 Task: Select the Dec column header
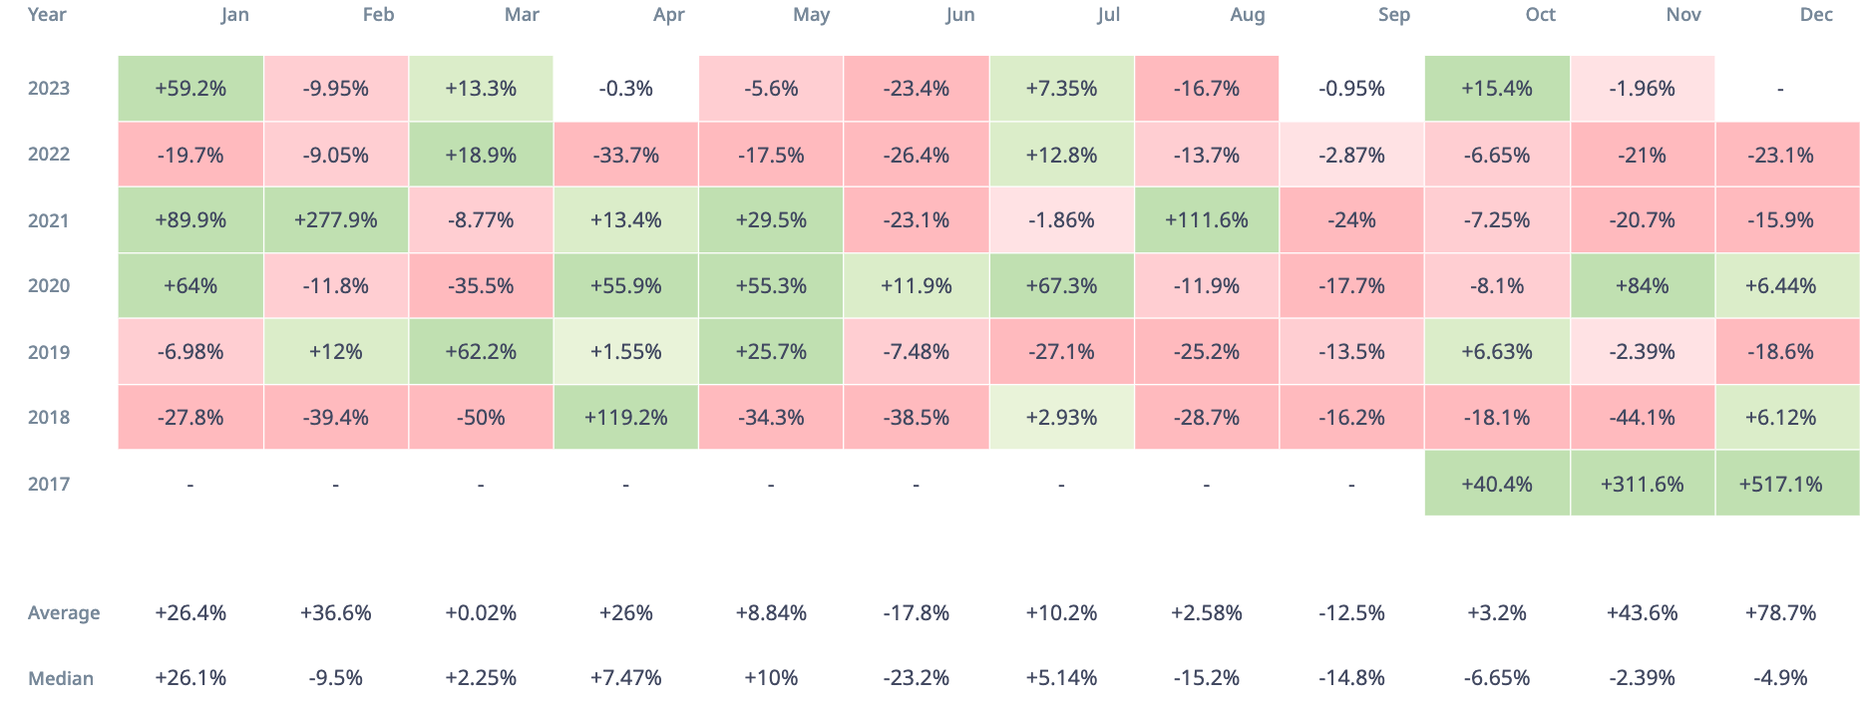(x=1816, y=15)
